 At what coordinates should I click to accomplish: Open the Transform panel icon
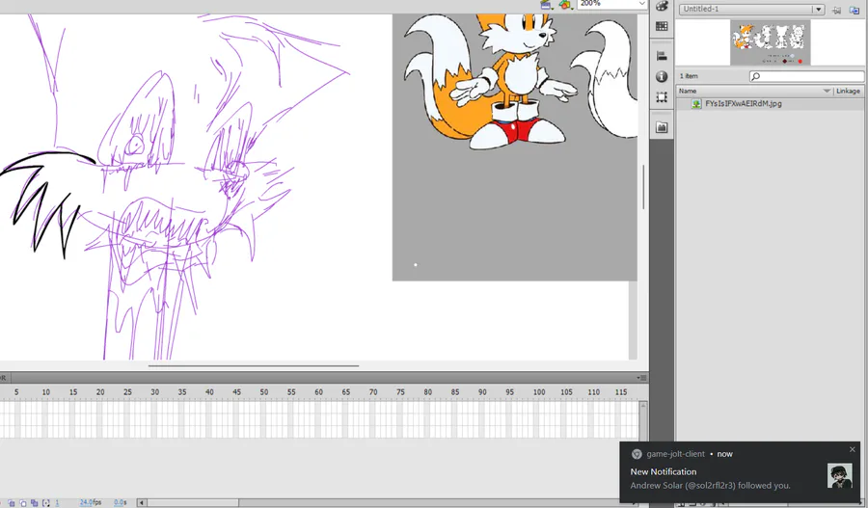(x=662, y=97)
